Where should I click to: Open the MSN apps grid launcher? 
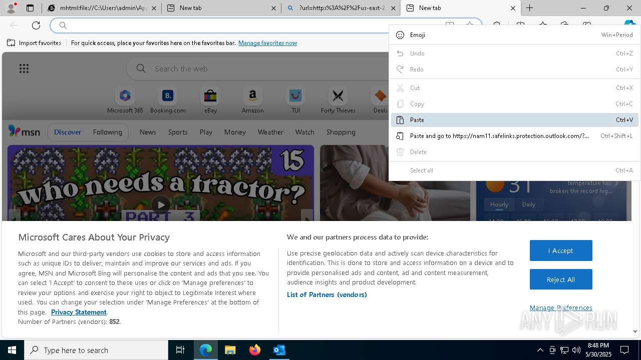coord(24,68)
